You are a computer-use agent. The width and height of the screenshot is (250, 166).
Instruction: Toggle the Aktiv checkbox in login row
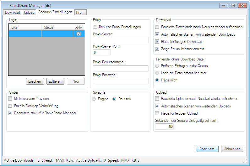pyautogui.click(x=79, y=34)
